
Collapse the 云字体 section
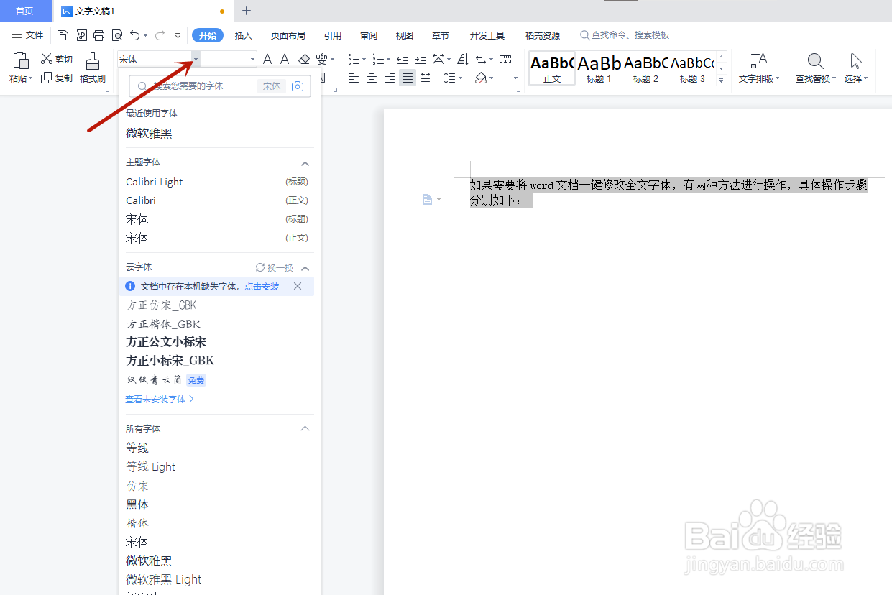[x=305, y=268]
